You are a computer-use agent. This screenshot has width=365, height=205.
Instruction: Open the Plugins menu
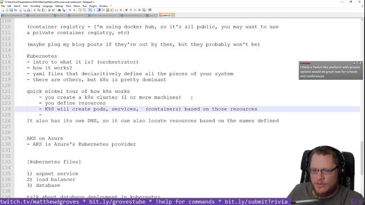[x=93, y=6]
